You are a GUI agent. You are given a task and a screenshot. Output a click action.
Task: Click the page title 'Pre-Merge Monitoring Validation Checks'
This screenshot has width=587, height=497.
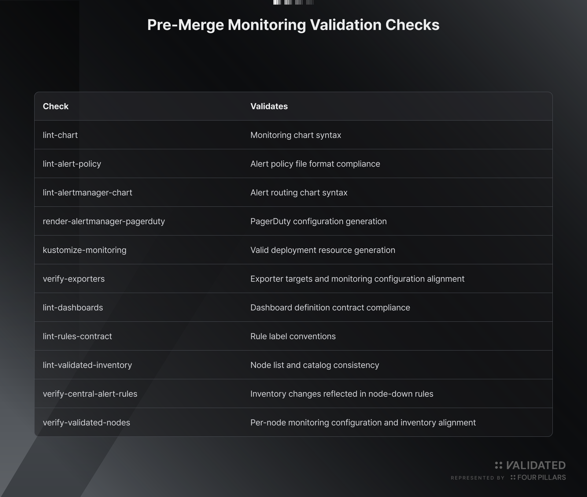(x=293, y=25)
